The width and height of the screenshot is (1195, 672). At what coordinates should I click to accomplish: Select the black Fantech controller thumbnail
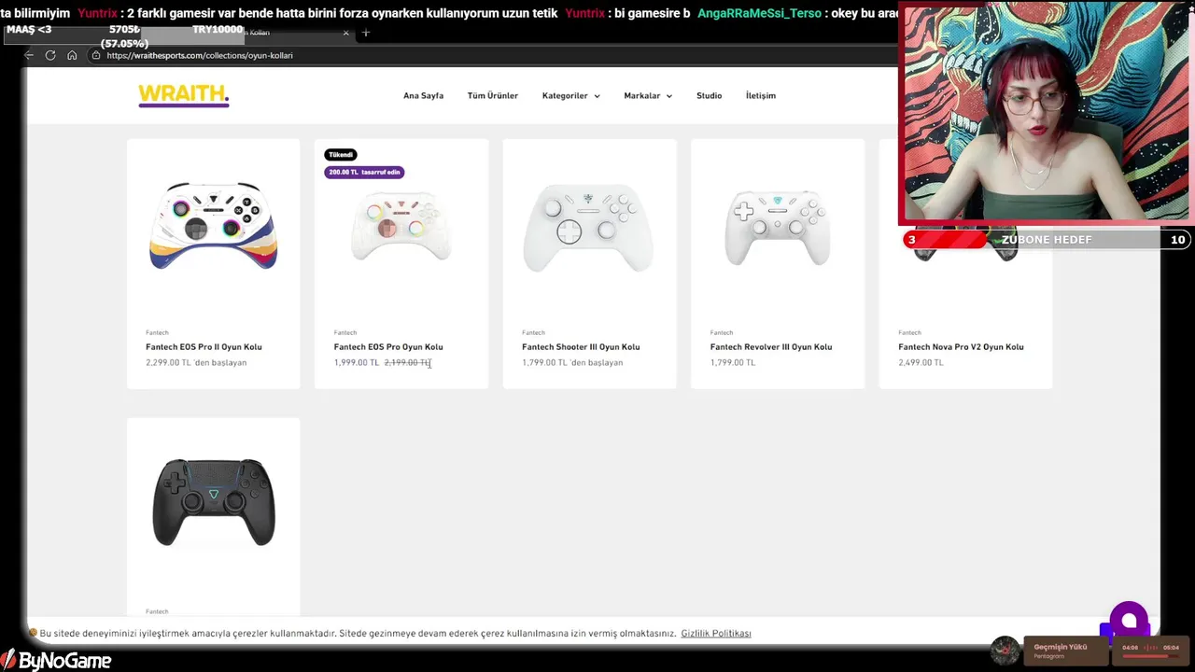coord(214,501)
